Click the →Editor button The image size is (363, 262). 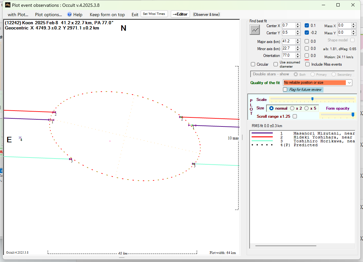(180, 14)
